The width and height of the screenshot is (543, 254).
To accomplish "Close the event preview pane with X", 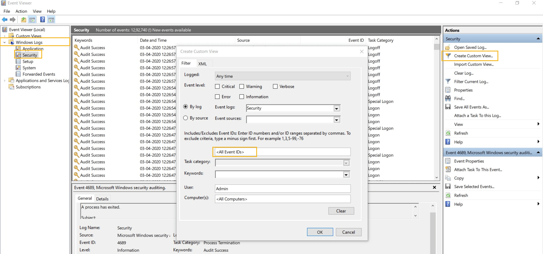I will 434,188.
